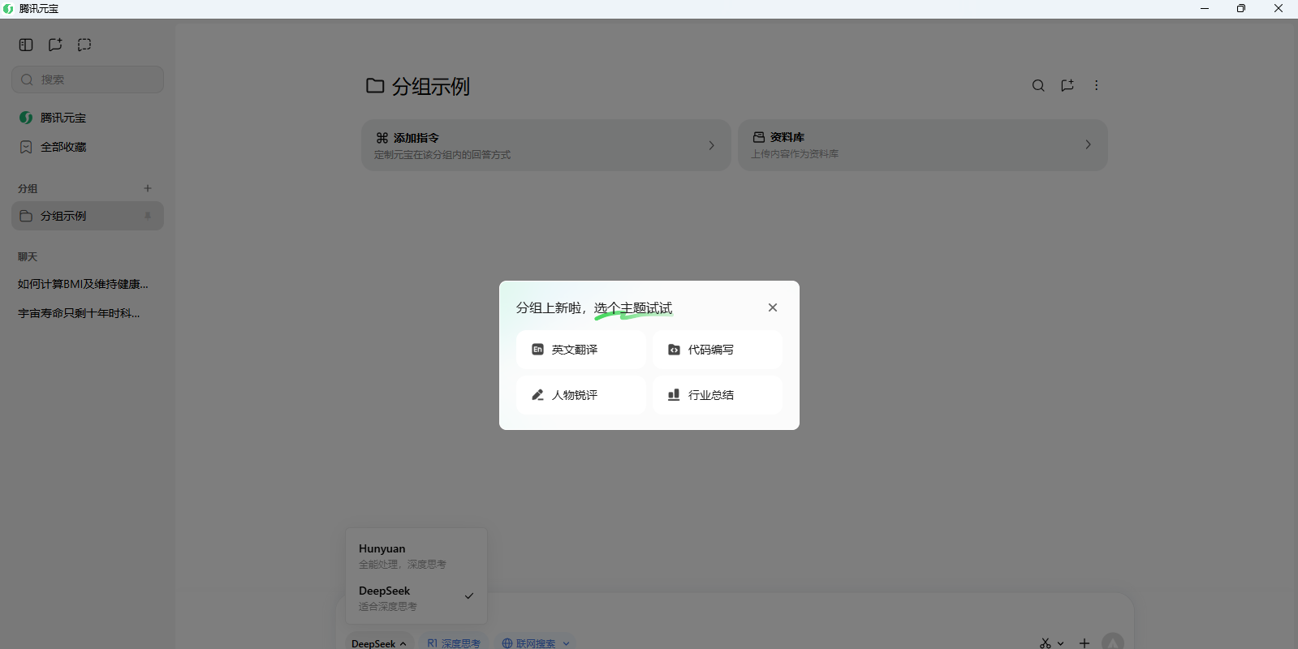Choose the 代码编写 theme button
This screenshot has width=1298, height=649.
(x=718, y=350)
